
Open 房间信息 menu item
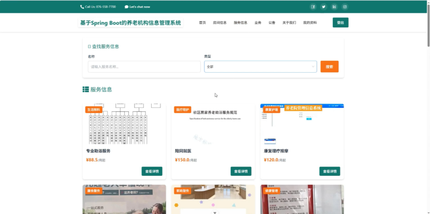click(x=220, y=23)
